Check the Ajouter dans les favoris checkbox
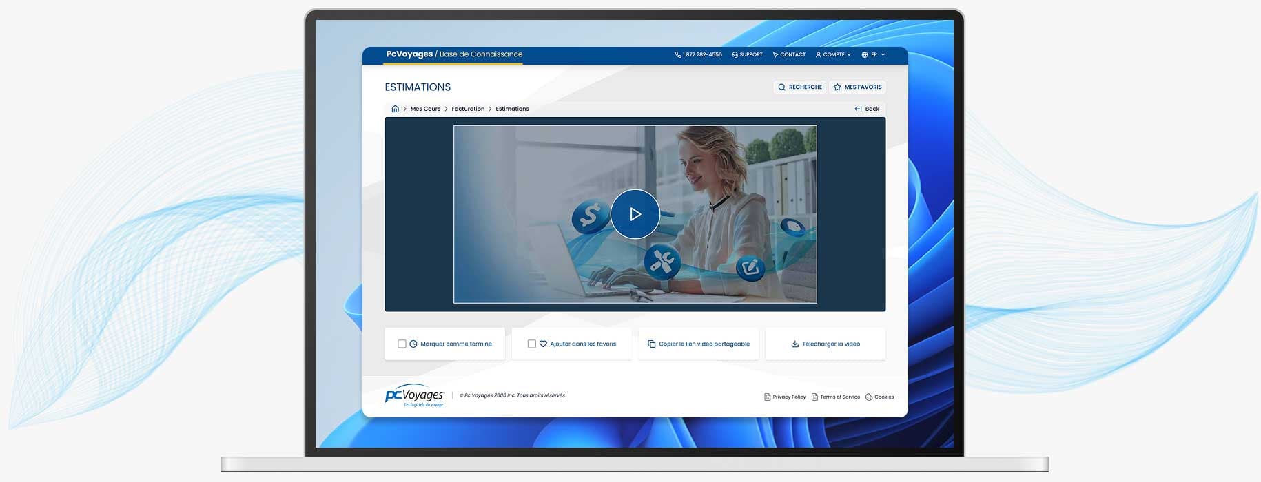This screenshot has width=1261, height=482. 531,344
